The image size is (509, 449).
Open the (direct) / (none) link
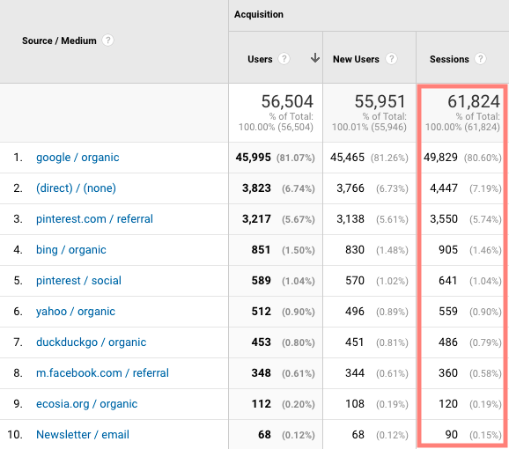pyautogui.click(x=76, y=188)
